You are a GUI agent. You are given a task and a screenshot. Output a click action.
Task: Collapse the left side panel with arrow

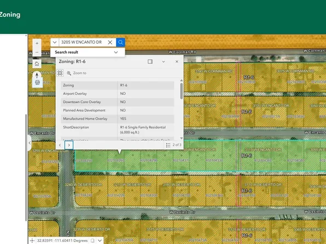(x=30, y=143)
